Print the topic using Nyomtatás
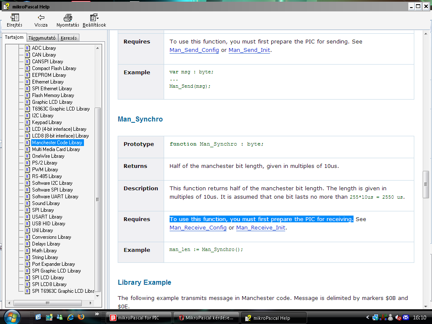The image size is (432, 324). [x=68, y=20]
